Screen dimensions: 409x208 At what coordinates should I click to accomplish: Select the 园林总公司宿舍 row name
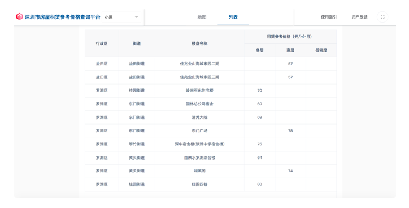click(x=199, y=104)
